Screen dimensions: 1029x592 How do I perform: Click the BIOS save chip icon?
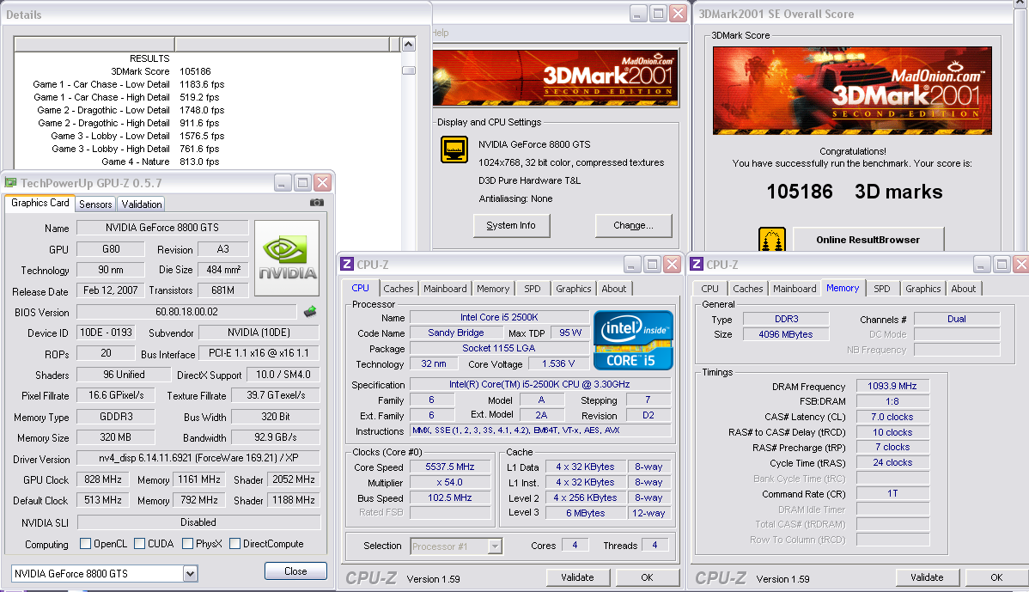310,312
